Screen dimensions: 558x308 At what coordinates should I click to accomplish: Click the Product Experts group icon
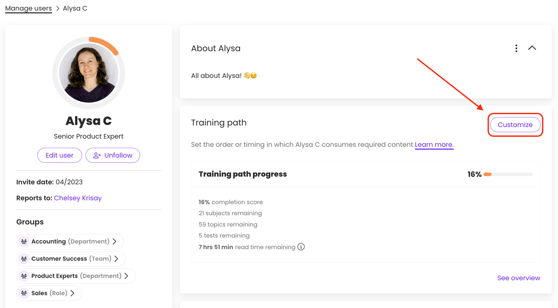pyautogui.click(x=24, y=276)
